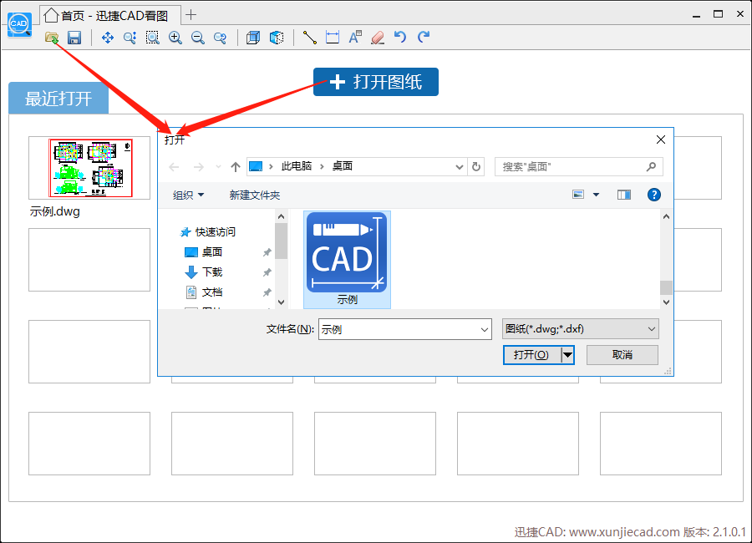Select 下载 in navigation pane

coord(212,272)
